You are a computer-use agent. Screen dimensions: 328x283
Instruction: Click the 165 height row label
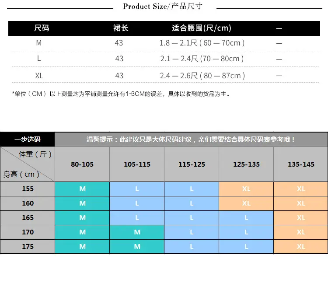point(28,218)
